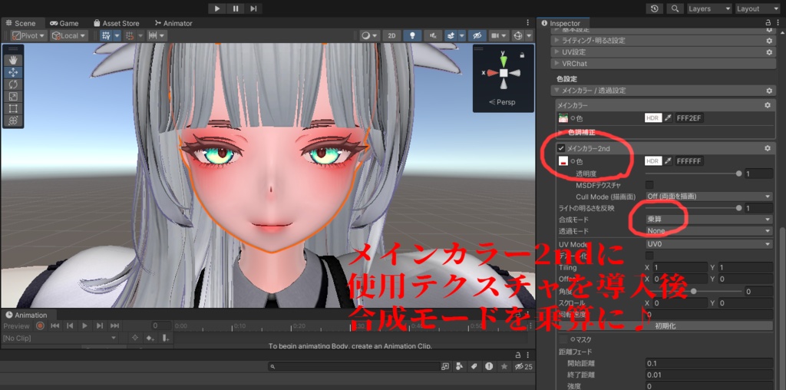Toggle scene lighting bulb
The height and width of the screenshot is (390, 786).
coord(412,35)
